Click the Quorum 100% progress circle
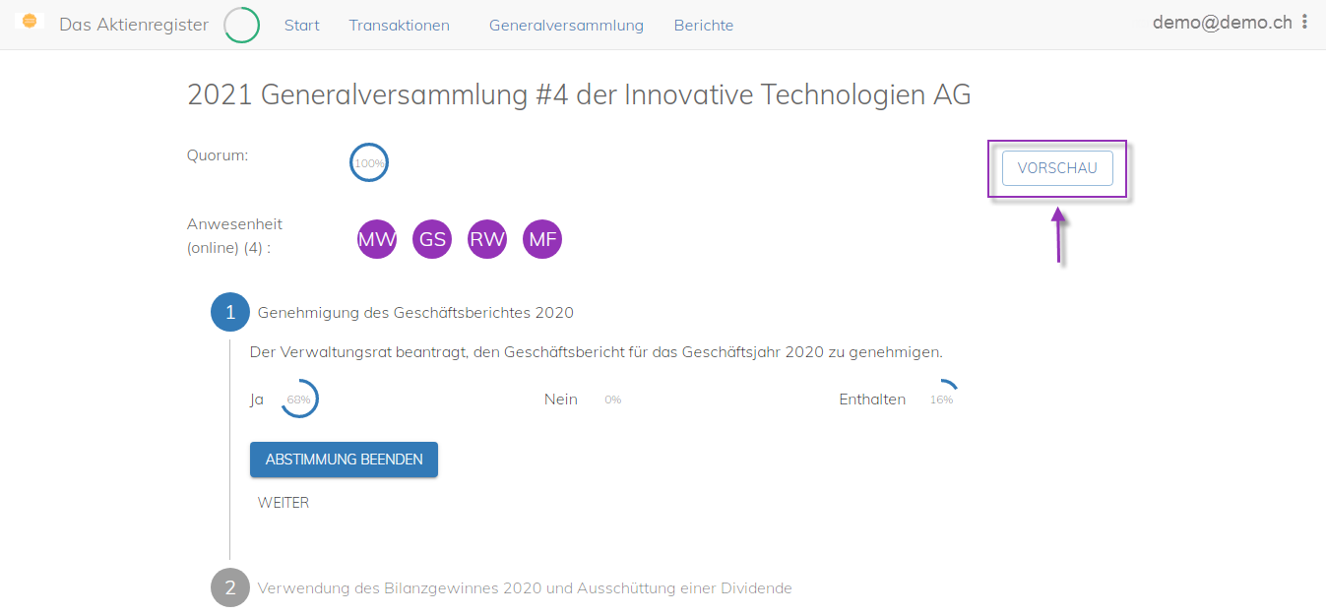 369,162
